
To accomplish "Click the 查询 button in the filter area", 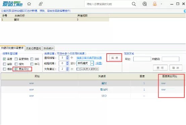I will click(160, 68).
